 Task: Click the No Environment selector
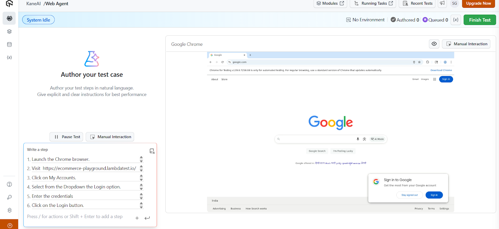(365, 20)
